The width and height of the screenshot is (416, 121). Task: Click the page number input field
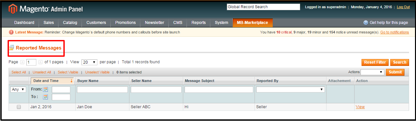click(x=31, y=62)
